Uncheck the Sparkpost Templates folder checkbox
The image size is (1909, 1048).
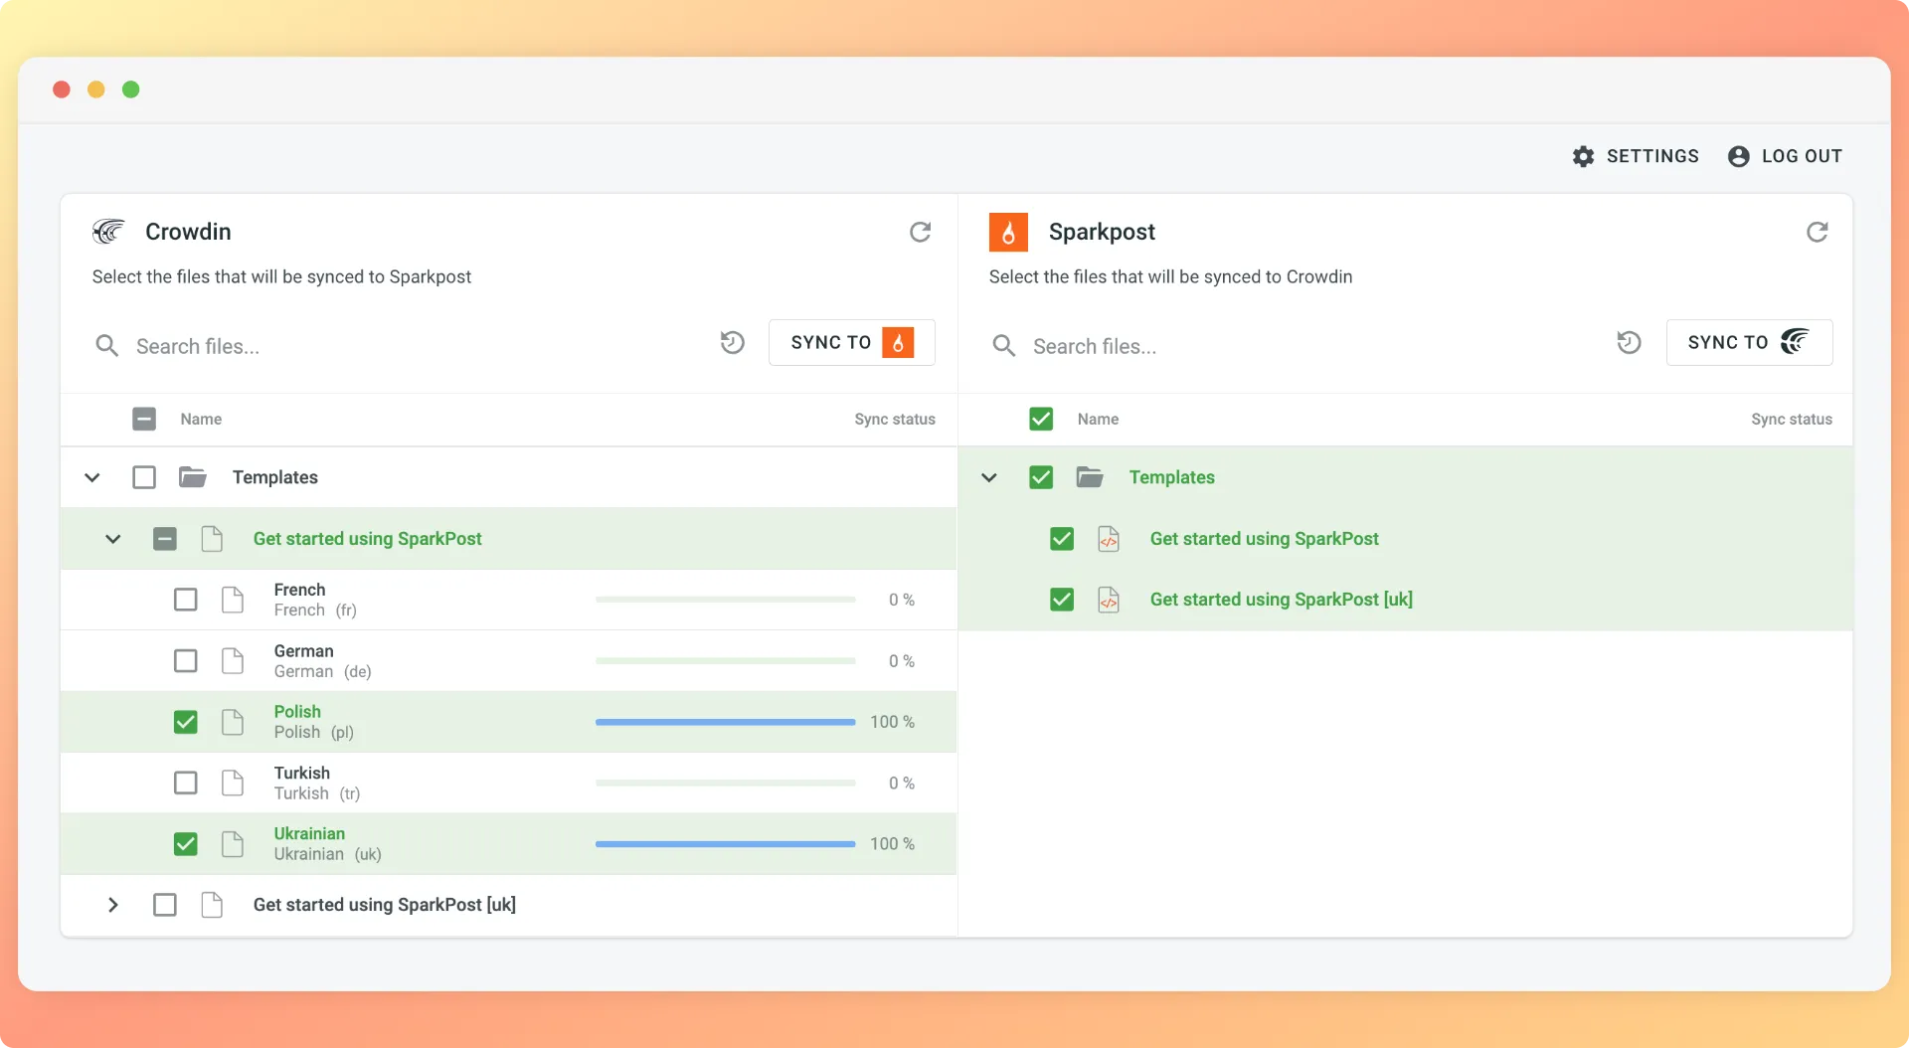pyautogui.click(x=1041, y=477)
